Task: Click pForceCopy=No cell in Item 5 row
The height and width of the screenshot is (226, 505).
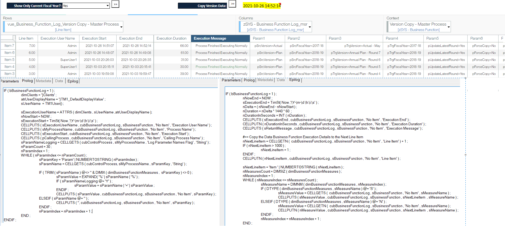Action: tap(483, 60)
